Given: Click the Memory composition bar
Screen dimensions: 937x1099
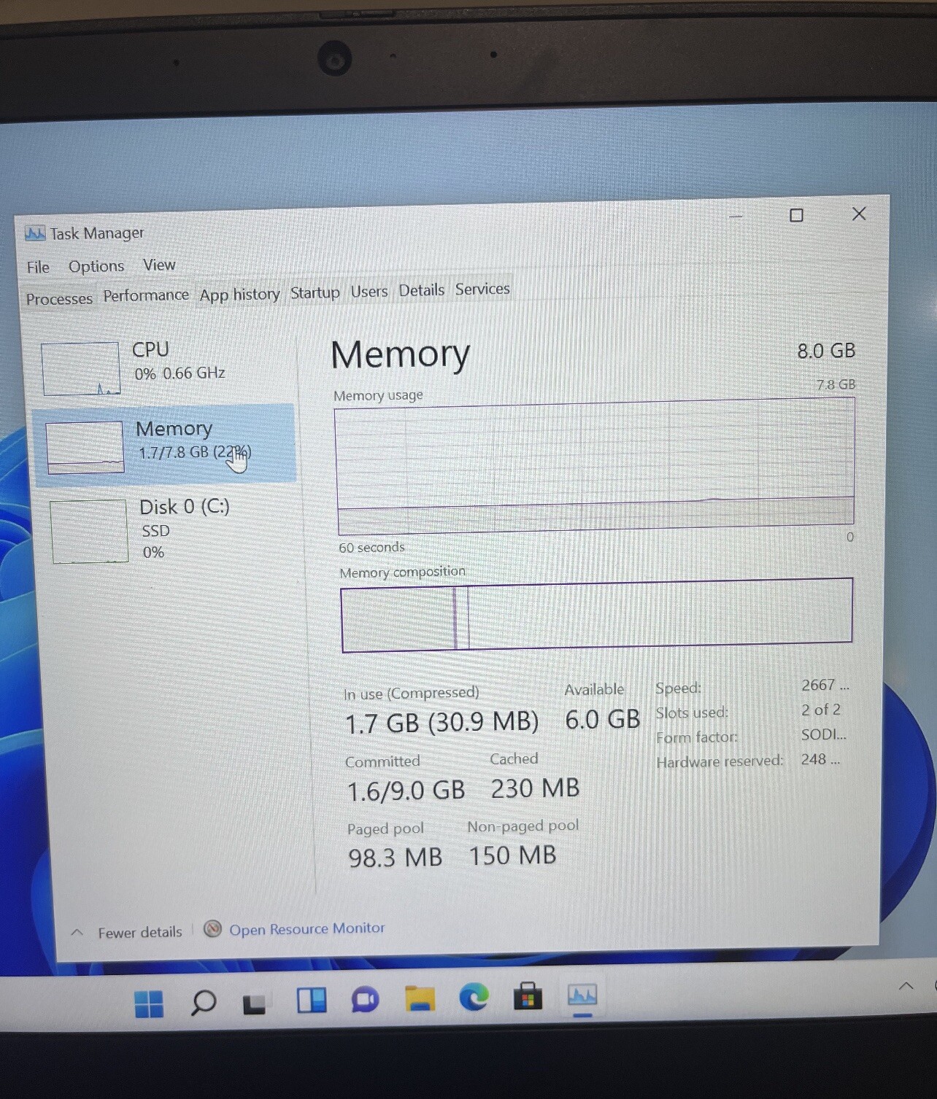Looking at the screenshot, I should coord(597,614).
